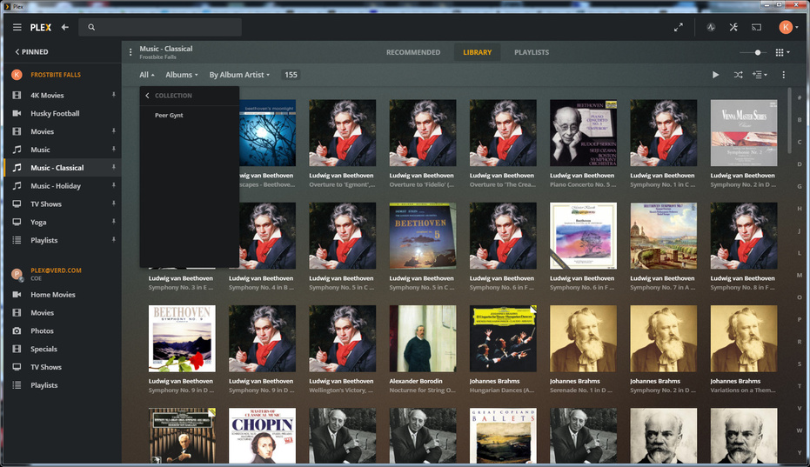Open the Home Movies library
The height and width of the screenshot is (467, 810).
tap(53, 295)
